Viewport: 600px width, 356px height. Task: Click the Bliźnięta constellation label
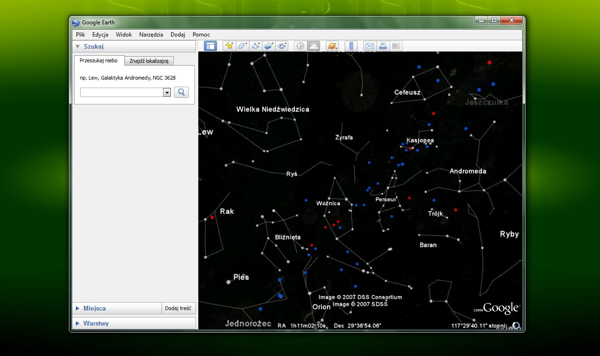pos(288,237)
